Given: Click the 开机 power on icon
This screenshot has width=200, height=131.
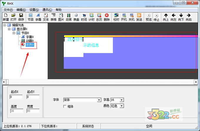Looking at the screenshot, I should coord(124,17).
